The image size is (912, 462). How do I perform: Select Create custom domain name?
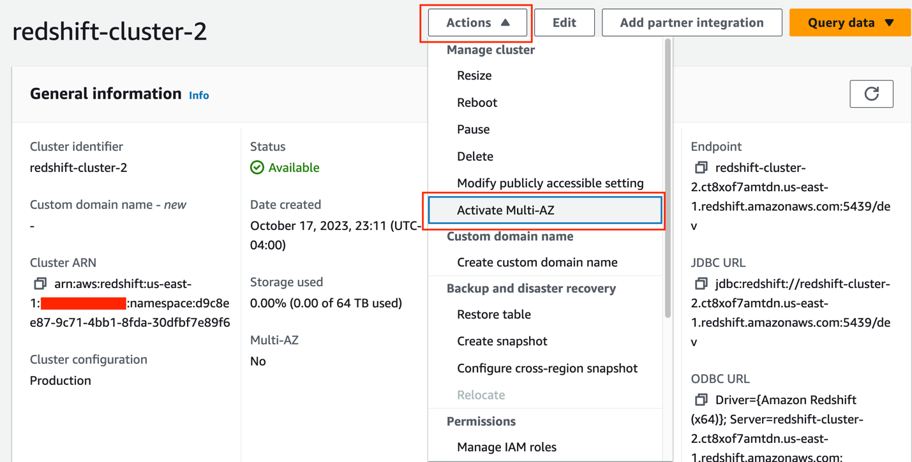(x=546, y=263)
